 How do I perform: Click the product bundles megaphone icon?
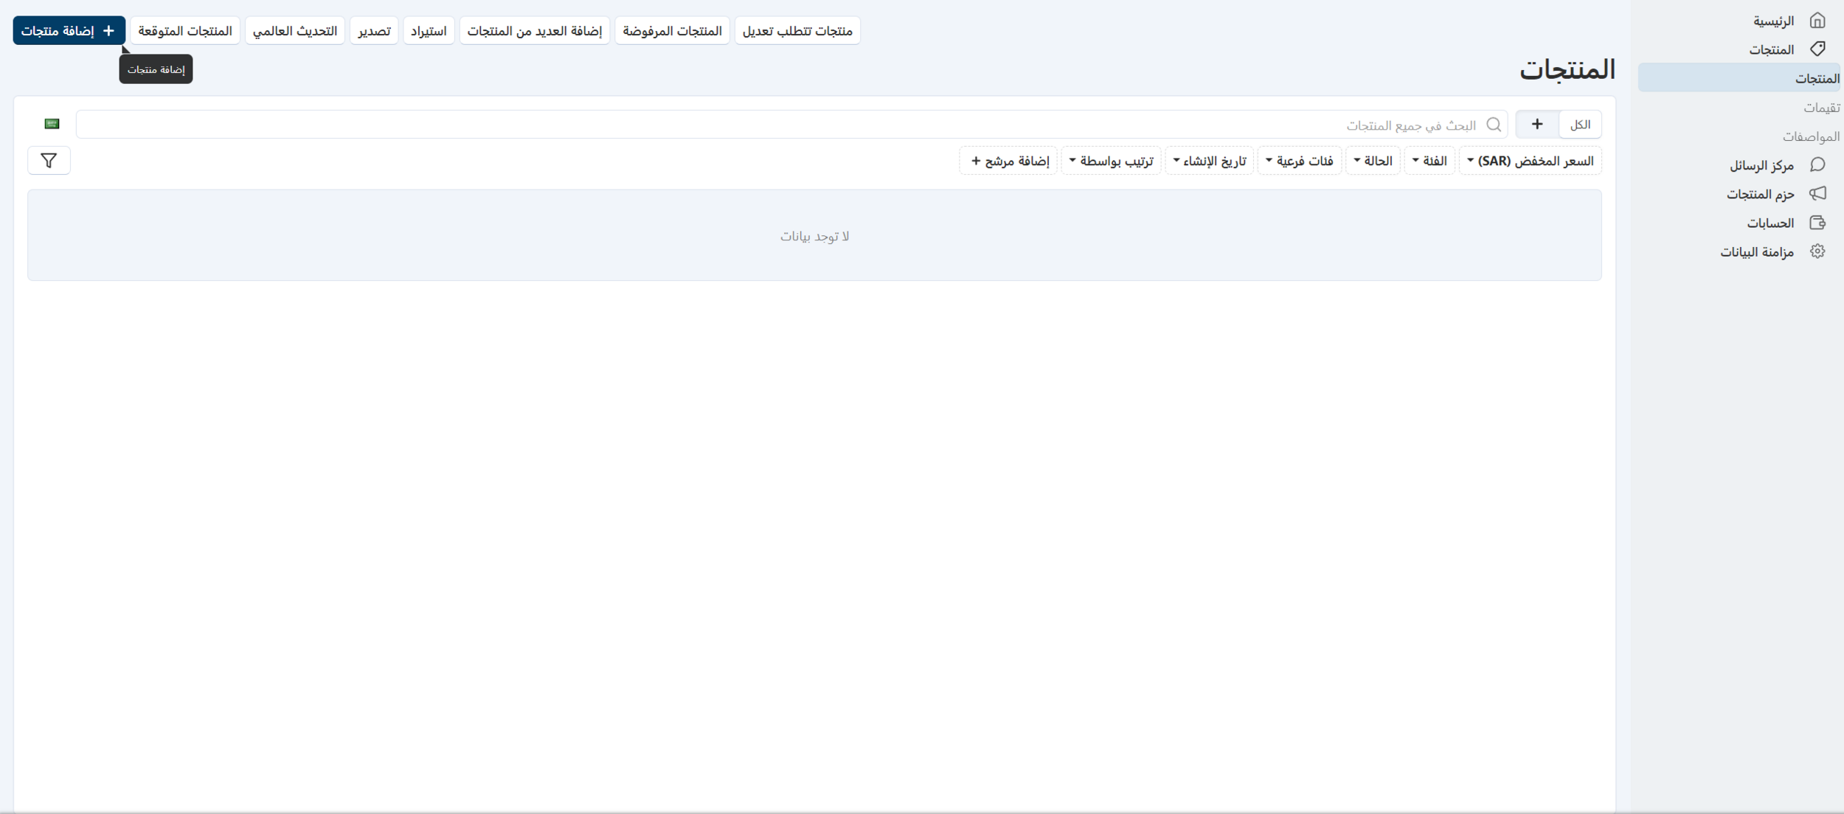(1817, 193)
